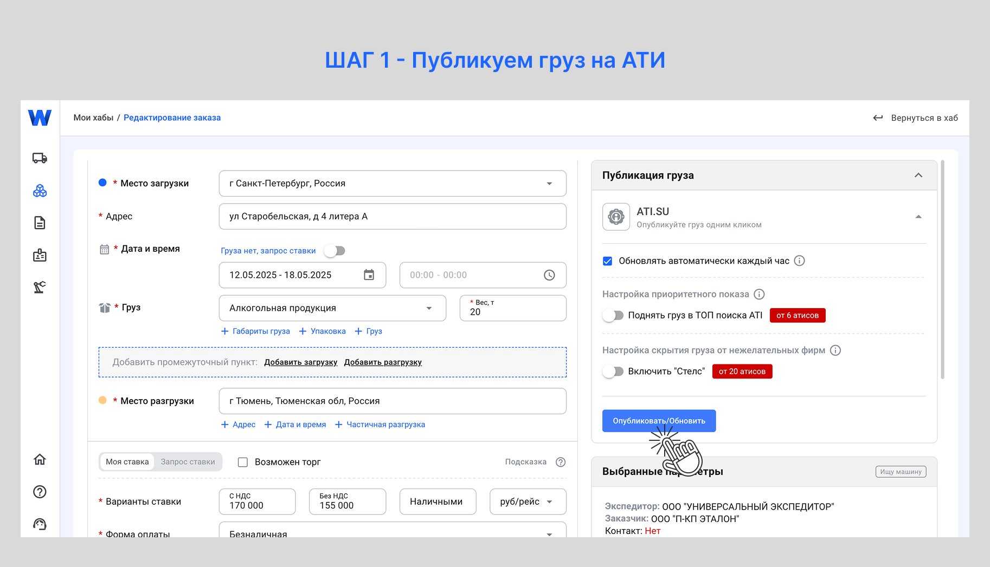990x567 pixels.
Task: Add Габариты груза
Action: [255, 331]
